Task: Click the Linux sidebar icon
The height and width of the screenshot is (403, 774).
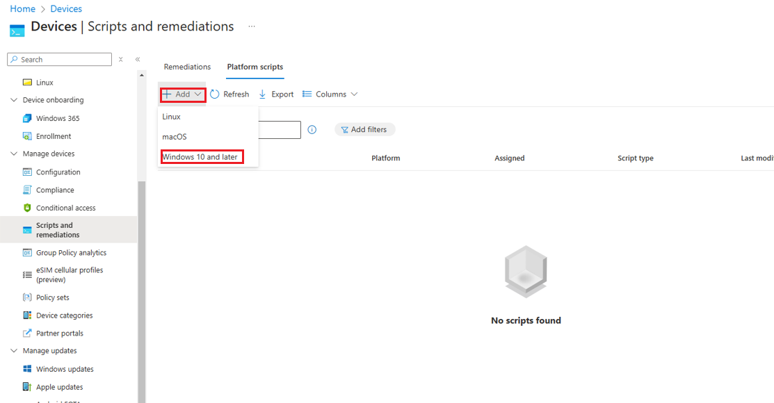Action: pos(27,83)
